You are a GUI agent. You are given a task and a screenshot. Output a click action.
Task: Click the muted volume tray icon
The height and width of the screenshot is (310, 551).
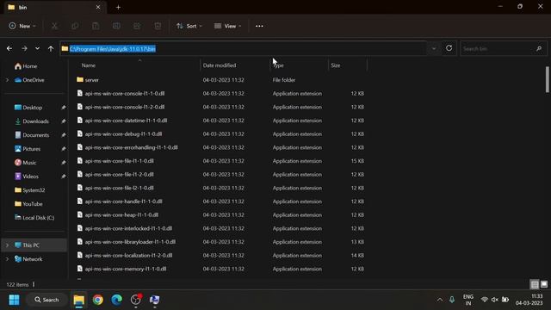(x=495, y=300)
